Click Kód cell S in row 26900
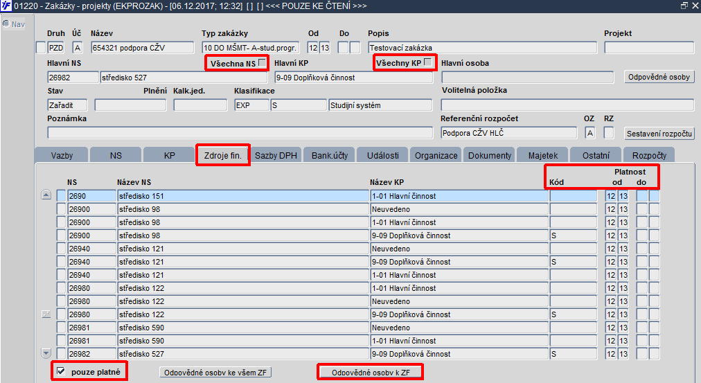The width and height of the screenshot is (701, 383). click(573, 235)
